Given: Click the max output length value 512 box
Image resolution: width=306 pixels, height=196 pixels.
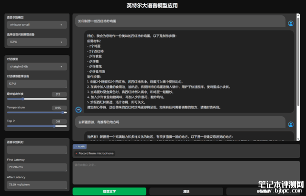Looking at the screenshot, I should coord(59,94).
